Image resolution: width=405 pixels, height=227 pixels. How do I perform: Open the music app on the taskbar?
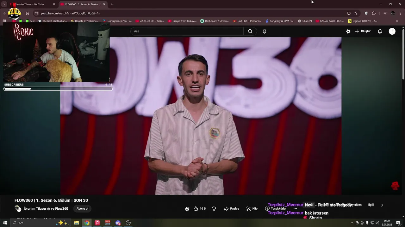[x=97, y=223]
